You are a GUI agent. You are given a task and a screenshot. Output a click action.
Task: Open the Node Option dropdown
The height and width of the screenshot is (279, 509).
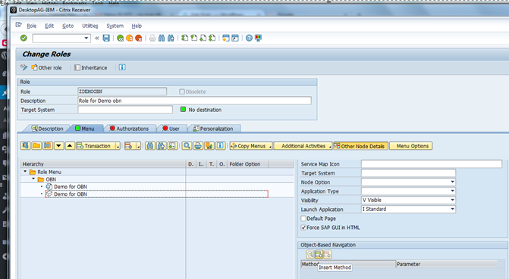[452, 182]
